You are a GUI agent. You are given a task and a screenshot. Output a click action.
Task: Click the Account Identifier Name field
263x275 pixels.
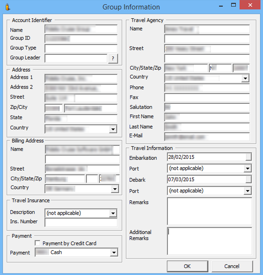point(81,29)
